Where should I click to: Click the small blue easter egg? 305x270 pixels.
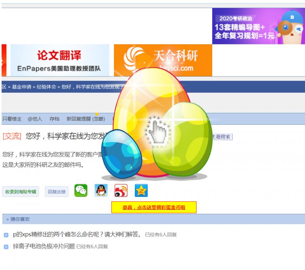122,154
